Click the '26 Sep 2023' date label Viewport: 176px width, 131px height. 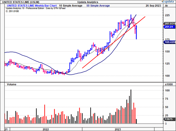point(153,6)
